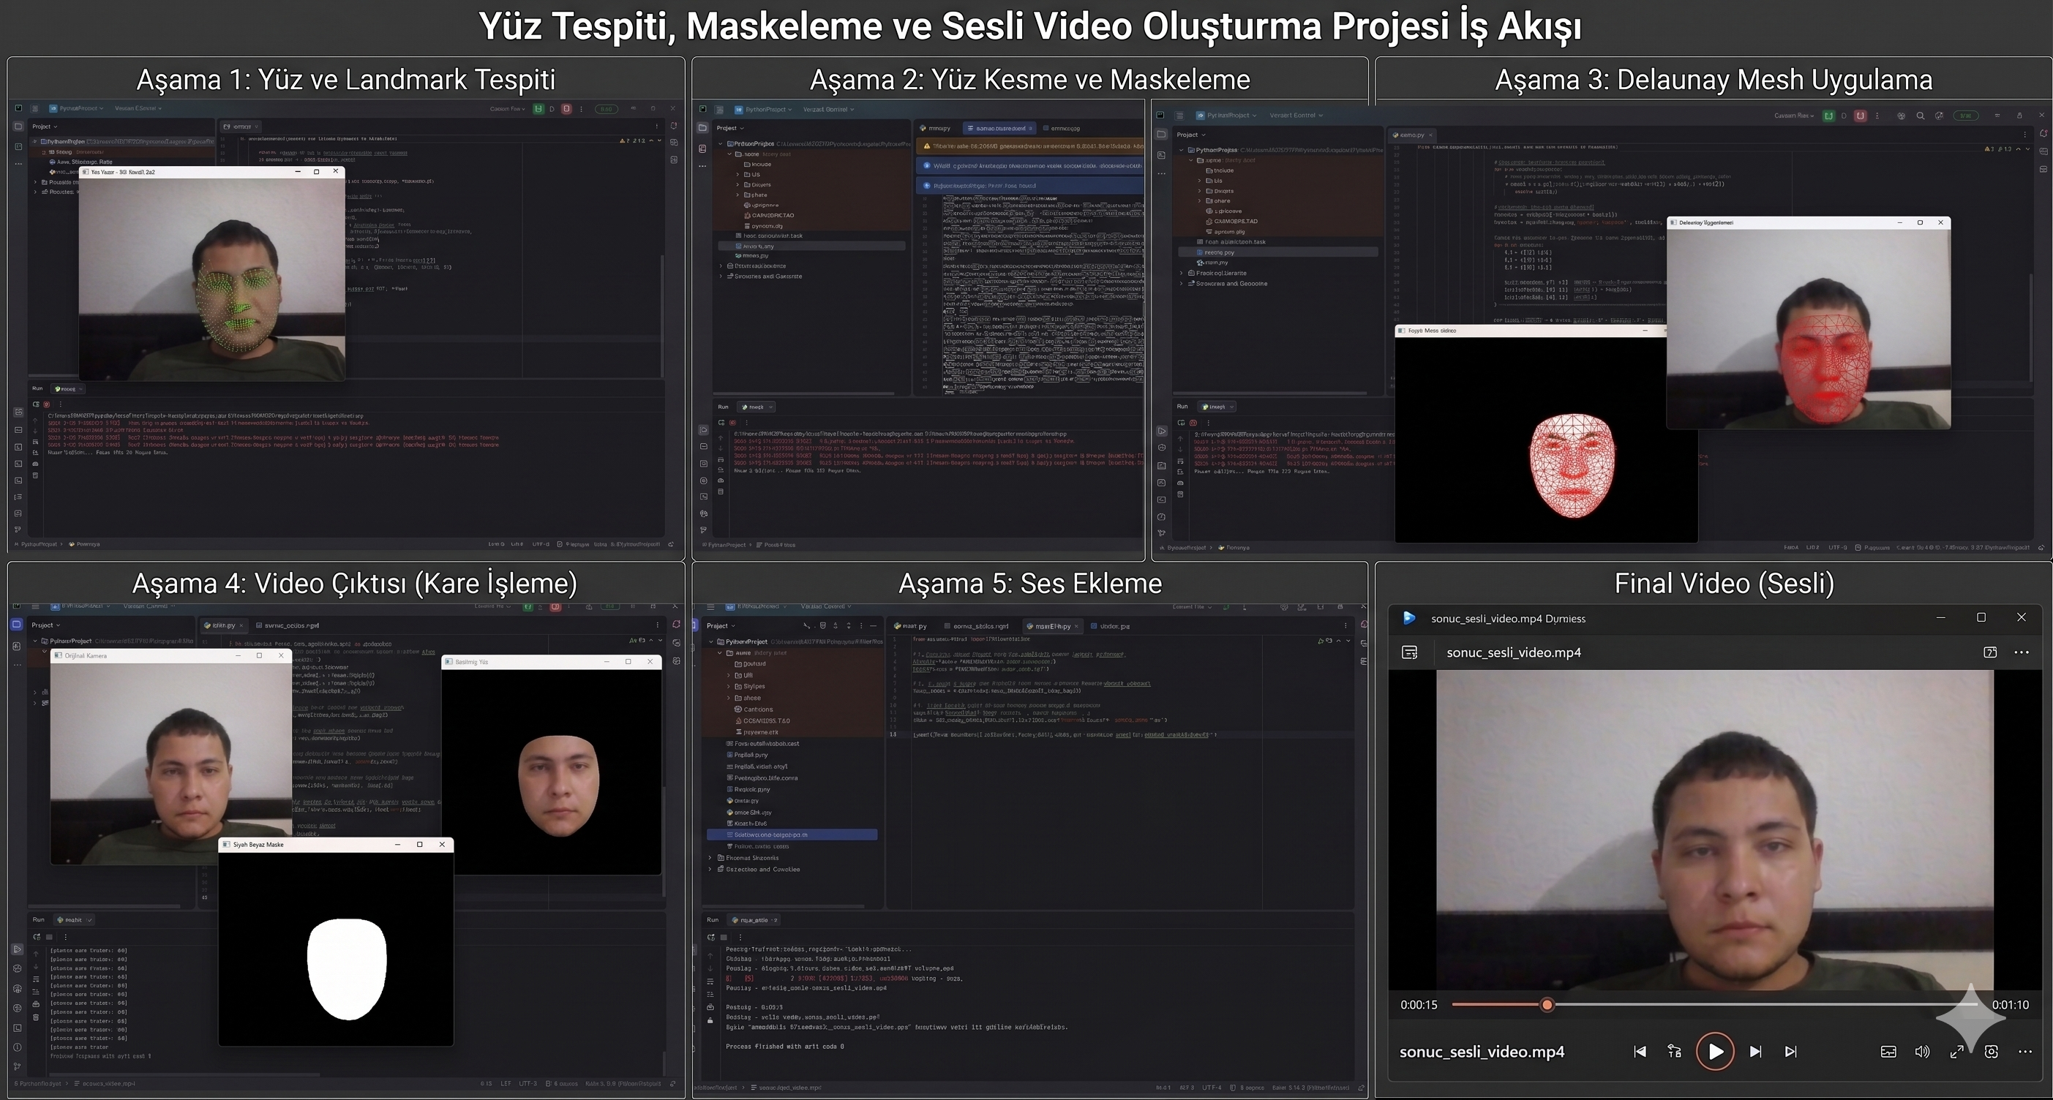Viewport: 2053px width, 1100px height.
Task: Click the Rerun icon in Aşama 3 Run panel
Action: 1180,423
